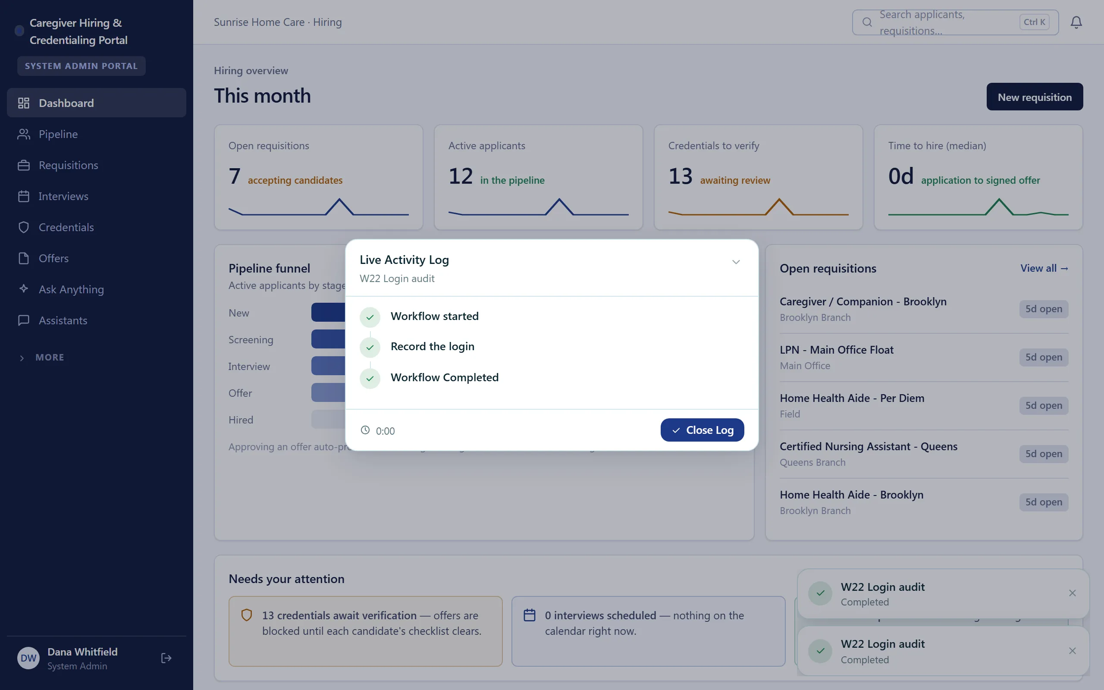Click the Assistants chat bubble icon
The width and height of the screenshot is (1104, 690).
pyautogui.click(x=24, y=320)
